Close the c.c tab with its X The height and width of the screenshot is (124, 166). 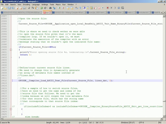coord(50,13)
